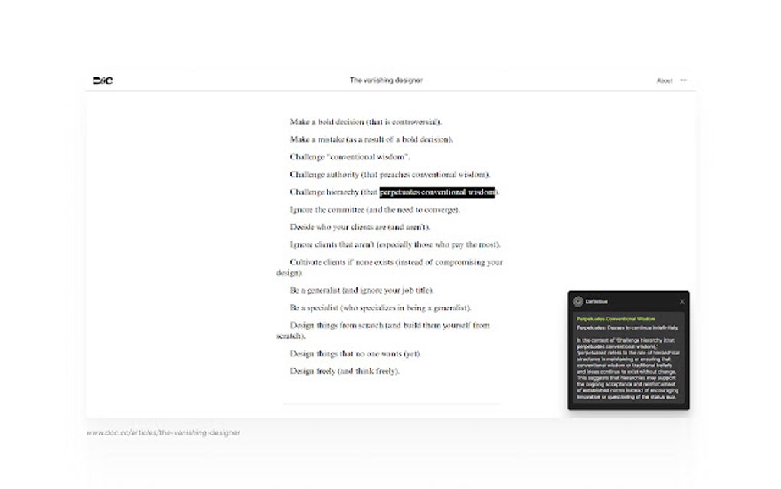Click line 'Challenge "conventional wisdom"'
This screenshot has width=781, height=489.
350,157
